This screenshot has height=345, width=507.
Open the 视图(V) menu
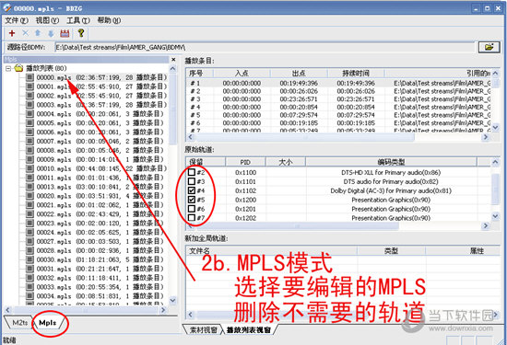47,20
